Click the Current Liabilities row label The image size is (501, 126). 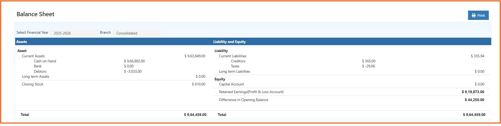[233, 56]
